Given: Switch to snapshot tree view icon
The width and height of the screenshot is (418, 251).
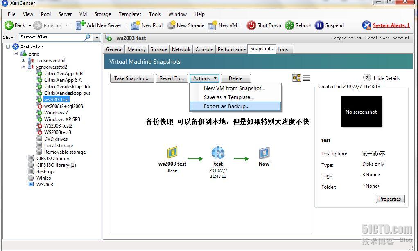Looking at the screenshot, I should 296,78.
